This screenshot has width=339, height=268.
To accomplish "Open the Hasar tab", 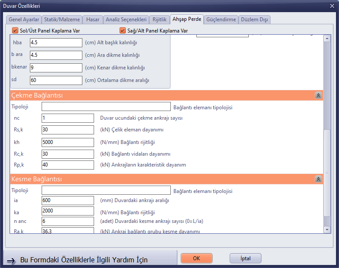I will coord(93,20).
